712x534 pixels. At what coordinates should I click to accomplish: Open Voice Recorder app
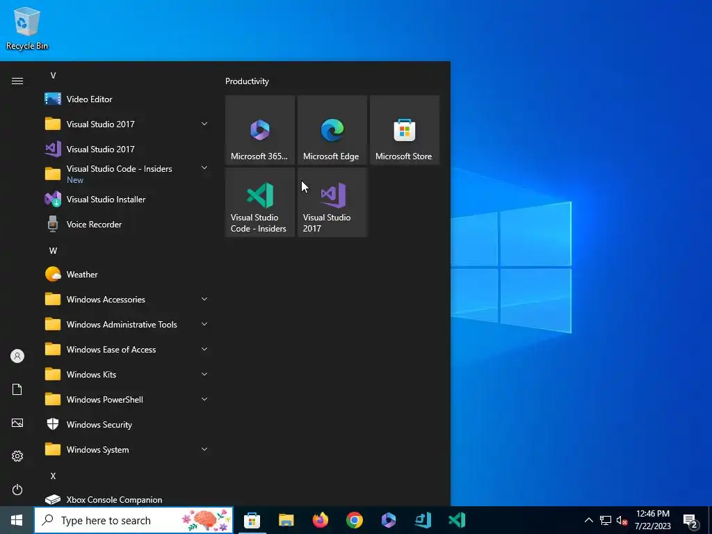tap(127, 225)
